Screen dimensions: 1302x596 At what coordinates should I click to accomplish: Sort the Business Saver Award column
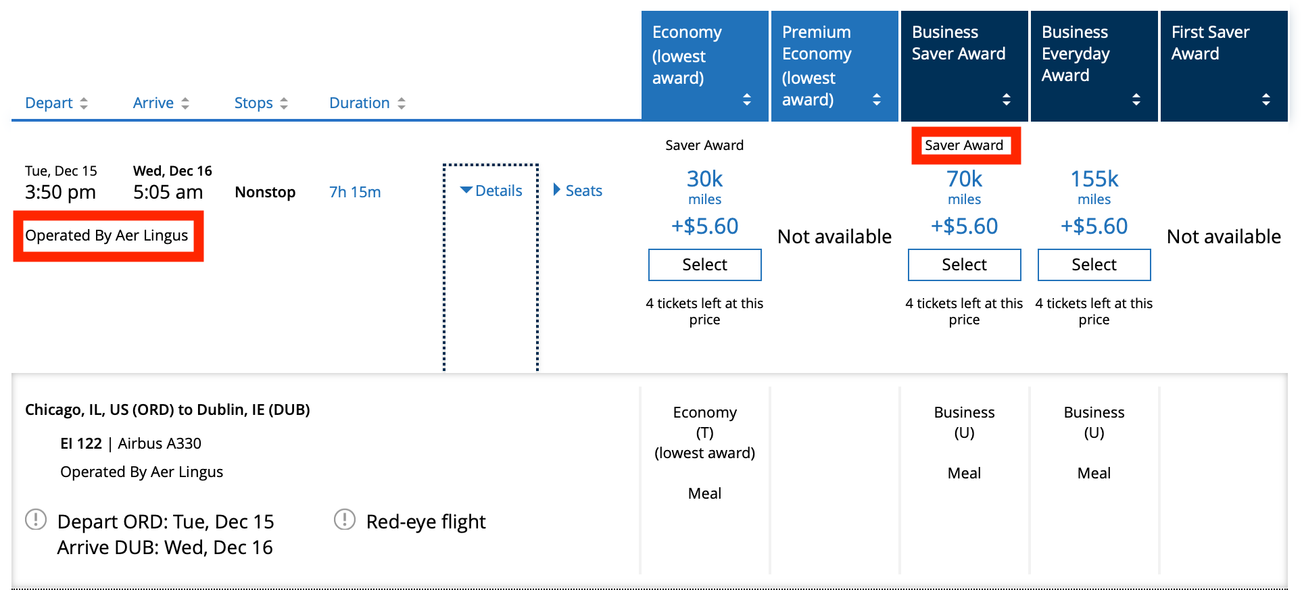coord(1007,100)
